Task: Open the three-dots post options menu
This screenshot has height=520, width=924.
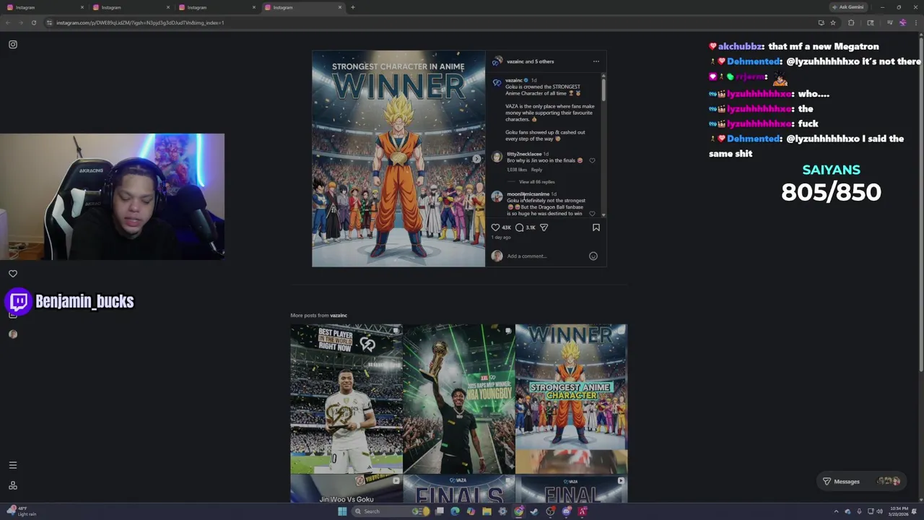Action: click(x=596, y=61)
